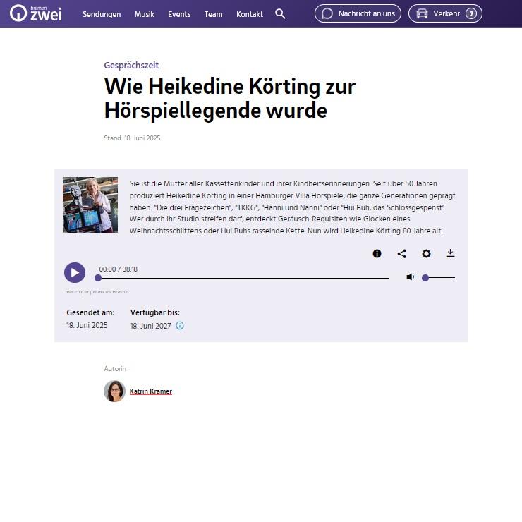
Task: Download the audio file
Action: coord(451,254)
